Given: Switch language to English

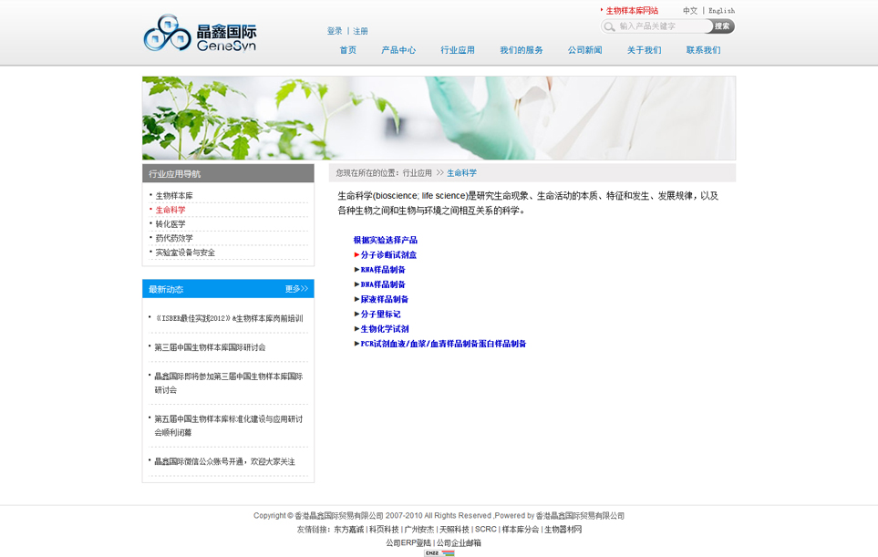Looking at the screenshot, I should point(722,11).
